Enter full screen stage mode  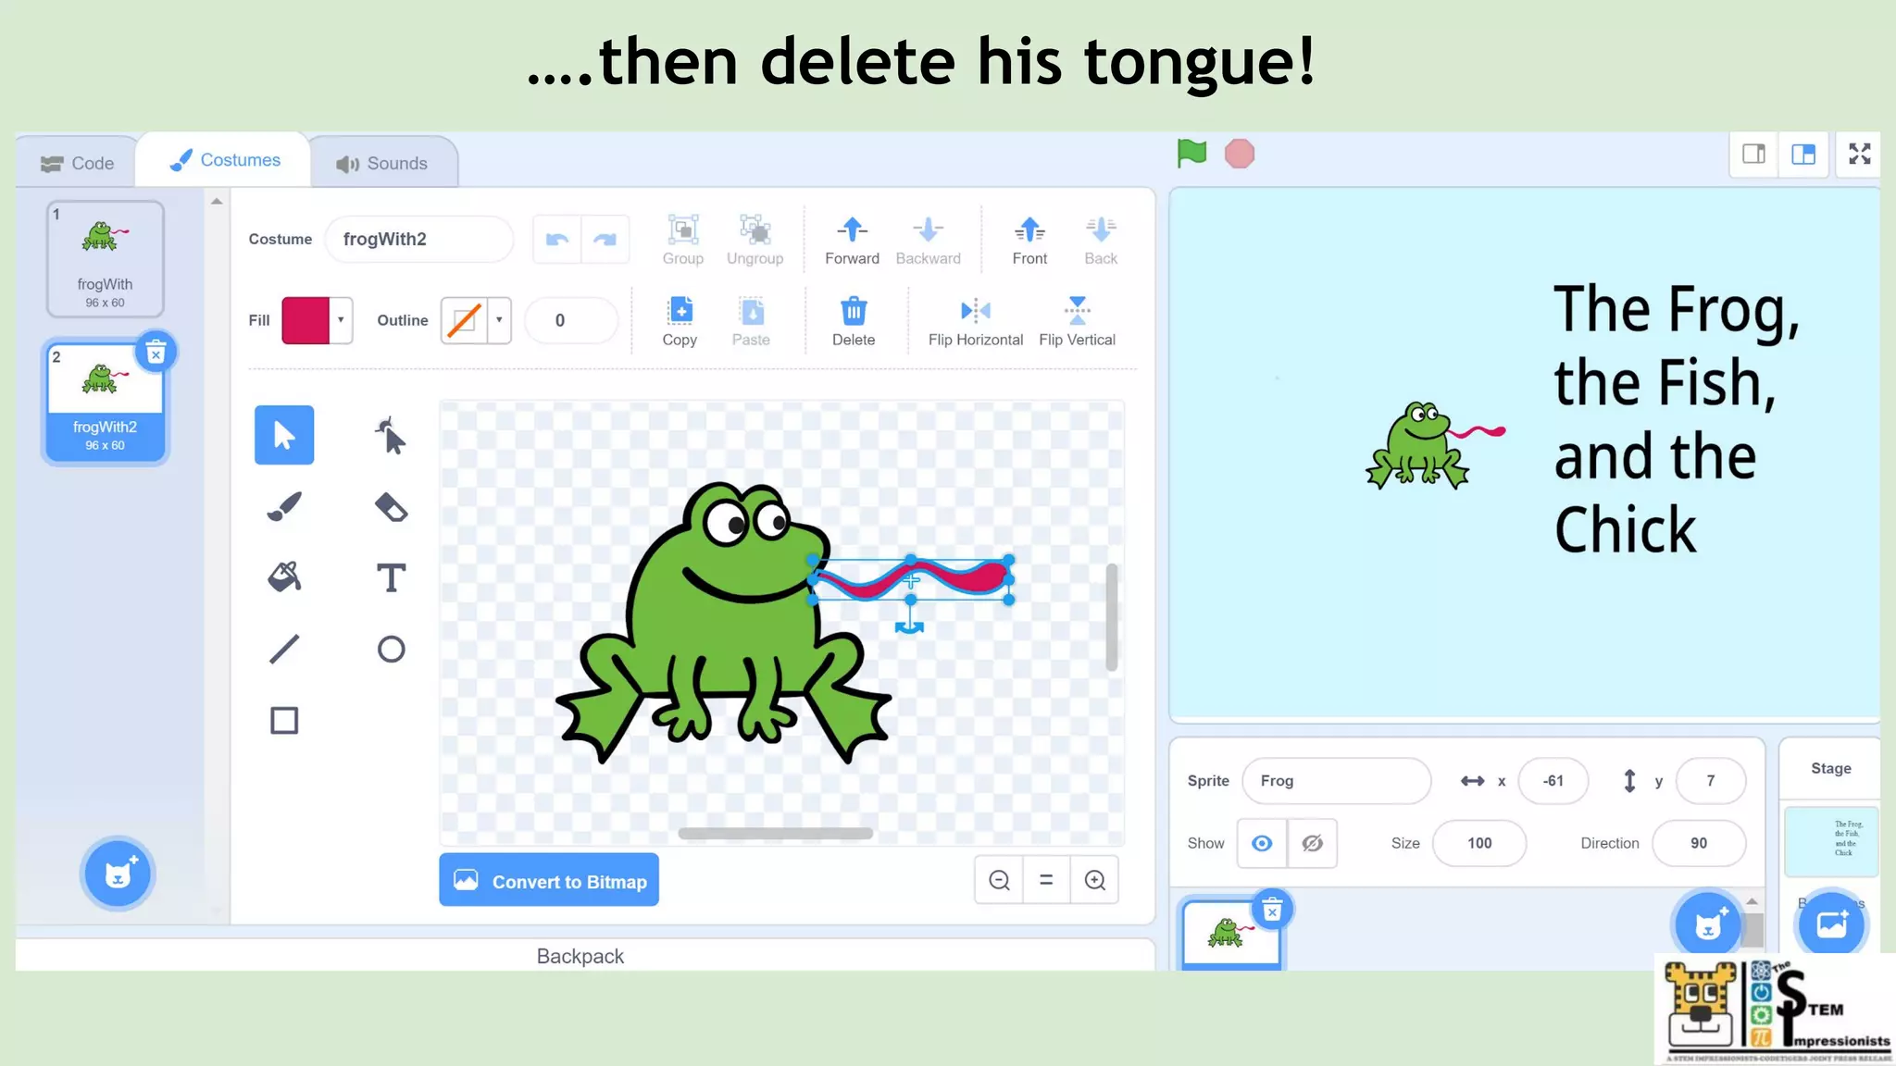coord(1860,155)
